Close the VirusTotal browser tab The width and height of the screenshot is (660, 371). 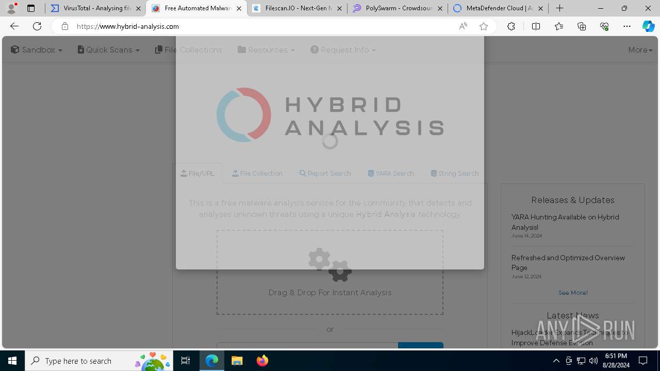pyautogui.click(x=138, y=9)
